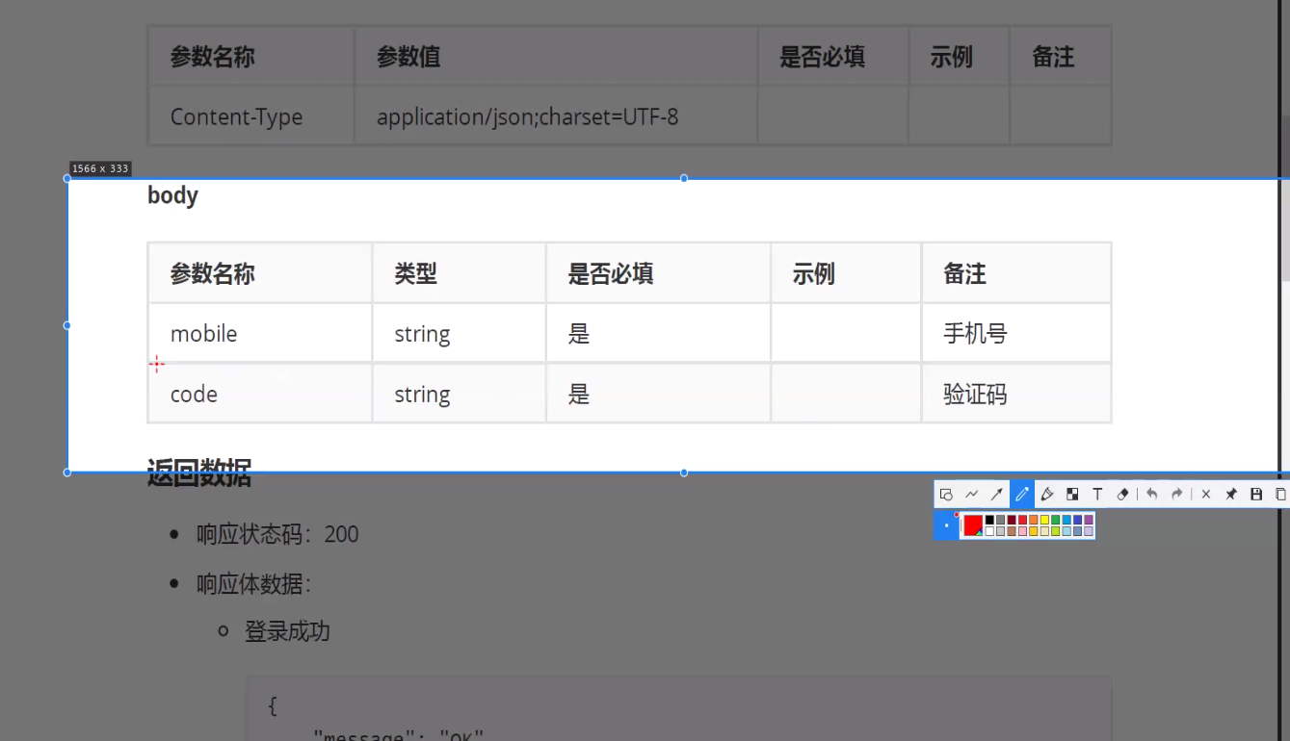Click the 'Content-Type' cell
The height and width of the screenshot is (741, 1290).
pyautogui.click(x=251, y=116)
